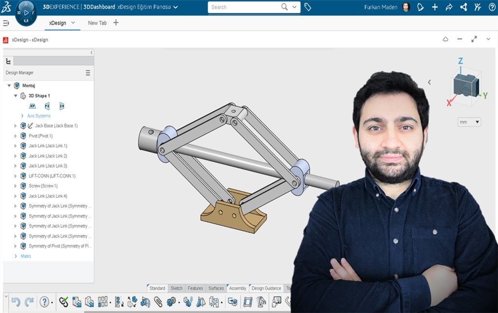Switch to the Features toolbar tab

(196, 288)
